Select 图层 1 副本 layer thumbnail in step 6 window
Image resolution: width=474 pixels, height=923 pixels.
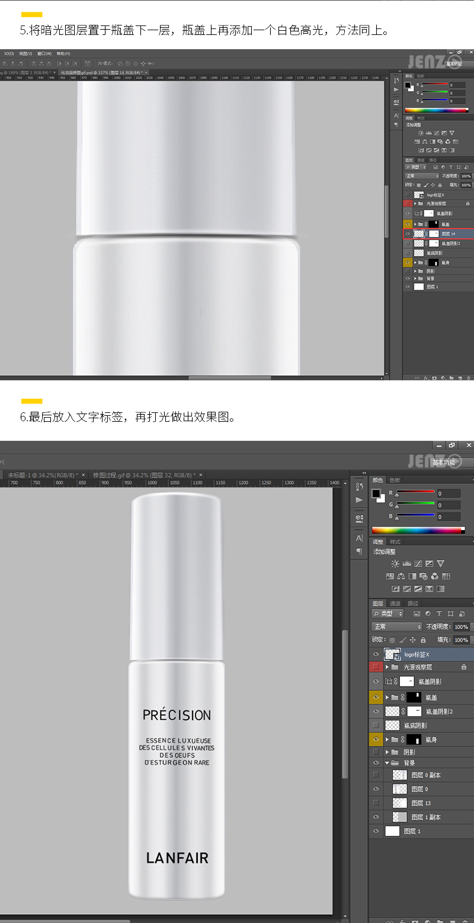pyautogui.click(x=400, y=817)
